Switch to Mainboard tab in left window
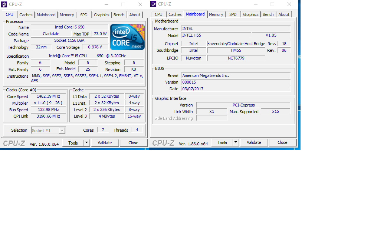This screenshot has height=233, width=374. (46, 15)
